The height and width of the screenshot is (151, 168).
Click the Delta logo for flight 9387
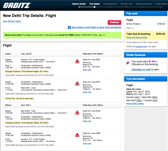(77, 61)
